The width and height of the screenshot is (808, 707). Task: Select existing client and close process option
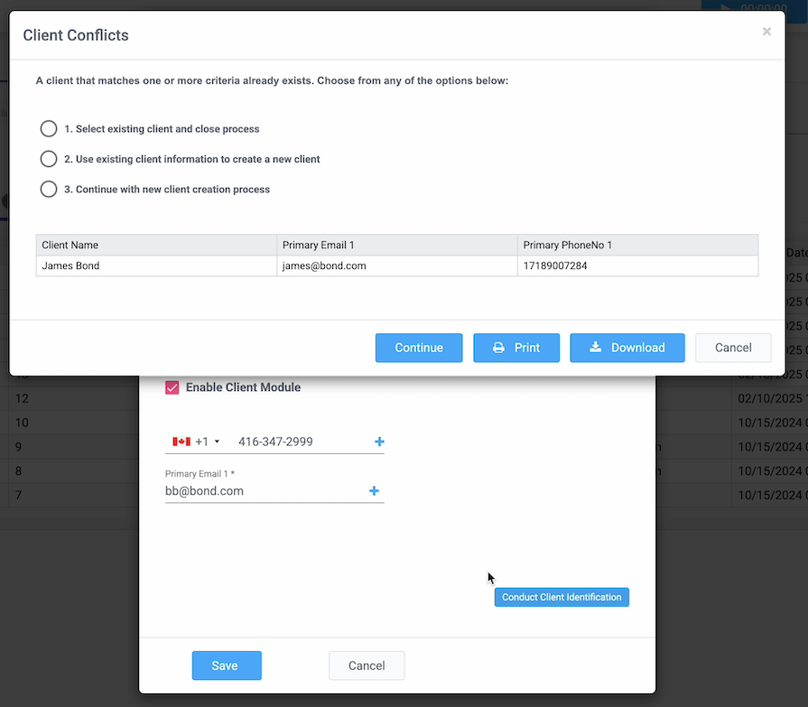coord(49,129)
